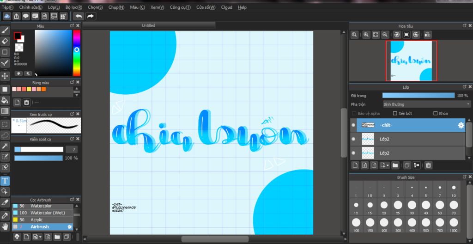
Task: Undock the Brush Size panel
Action: pyautogui.click(x=465, y=177)
